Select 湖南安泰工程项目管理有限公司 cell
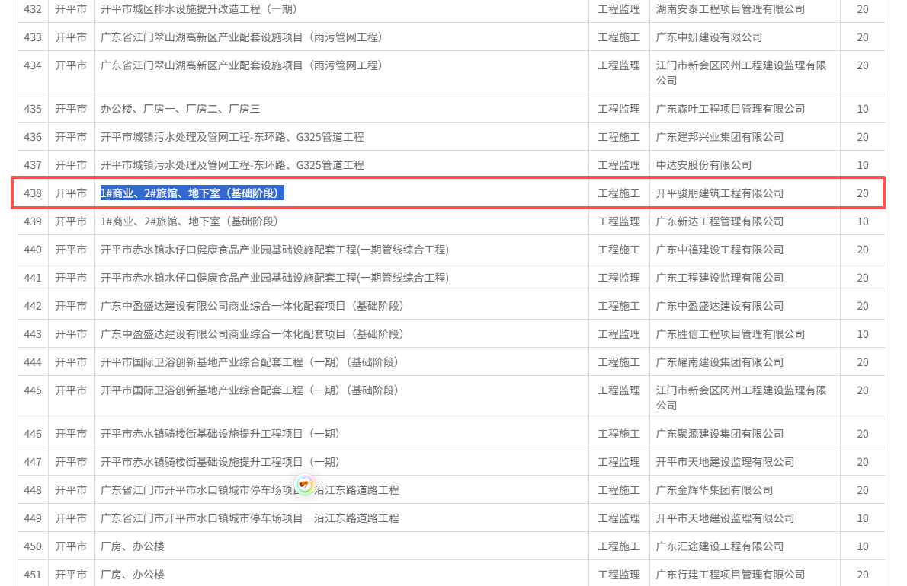Screen dimensions: 907x586 click(x=730, y=9)
